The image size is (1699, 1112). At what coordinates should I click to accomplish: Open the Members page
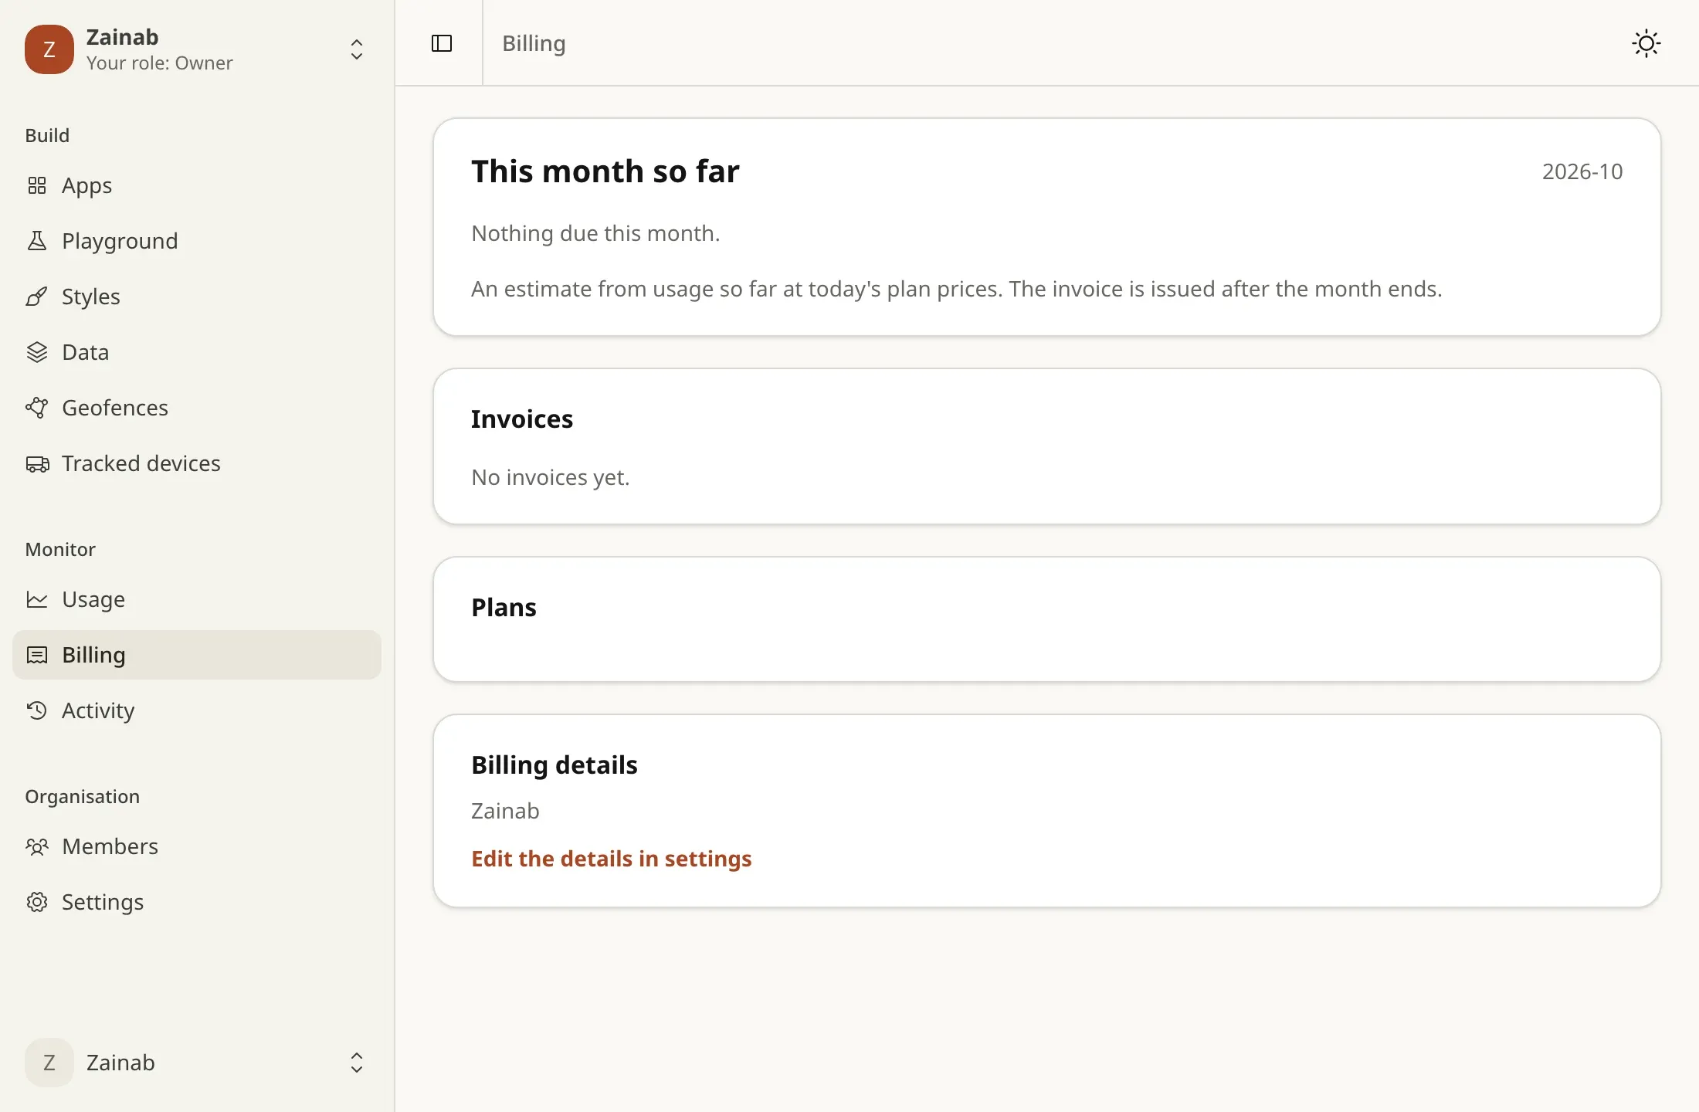coord(197,846)
